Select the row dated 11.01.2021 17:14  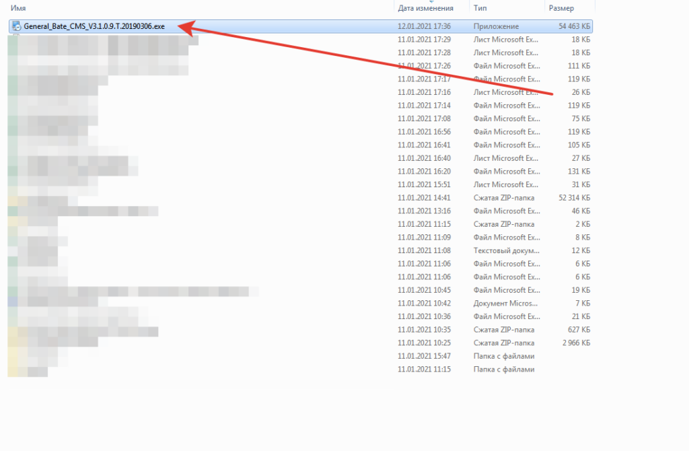point(300,106)
